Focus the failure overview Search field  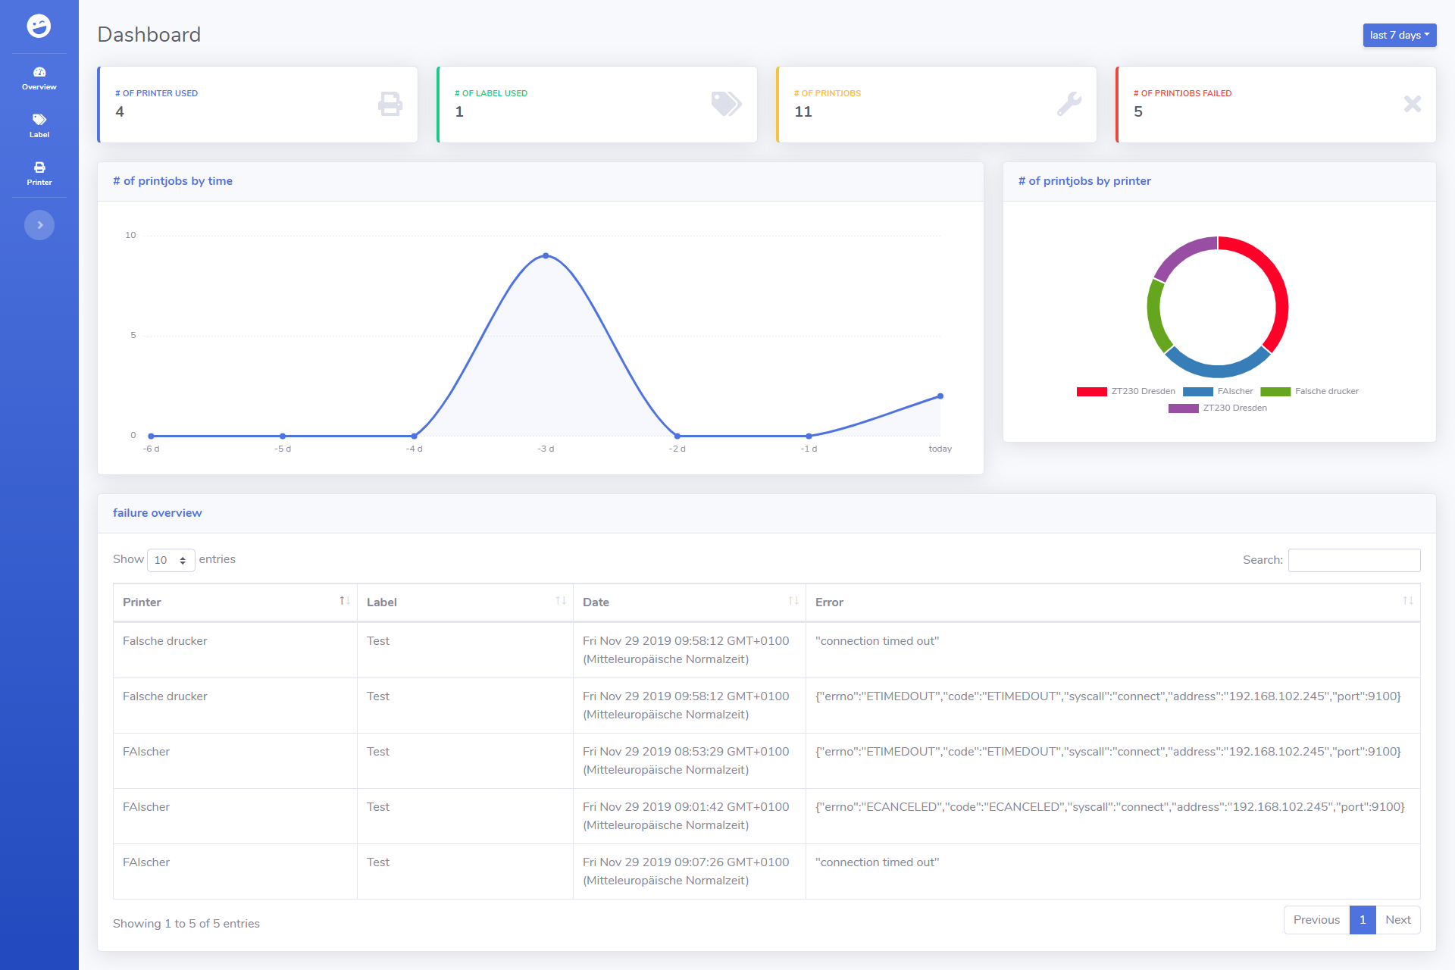(1353, 560)
